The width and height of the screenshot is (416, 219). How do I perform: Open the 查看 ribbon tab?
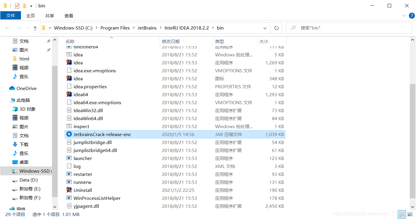(x=69, y=16)
